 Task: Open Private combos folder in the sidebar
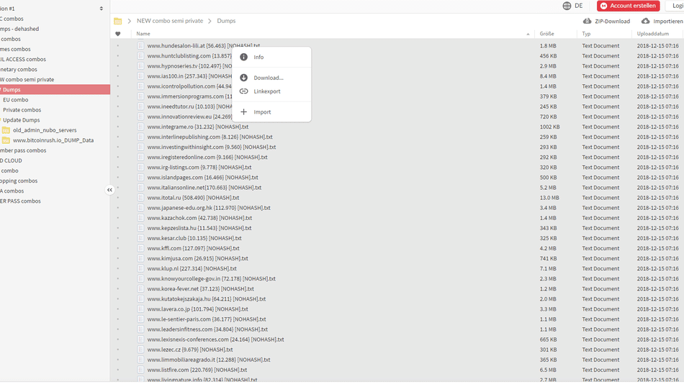[x=22, y=110]
